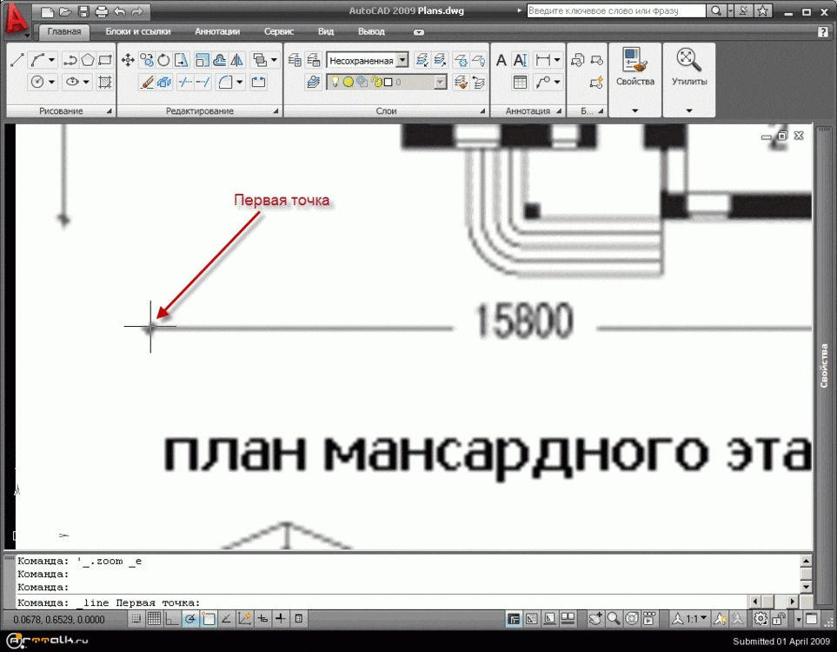Choose the Mirror tool icon
The image size is (837, 652).
click(236, 60)
